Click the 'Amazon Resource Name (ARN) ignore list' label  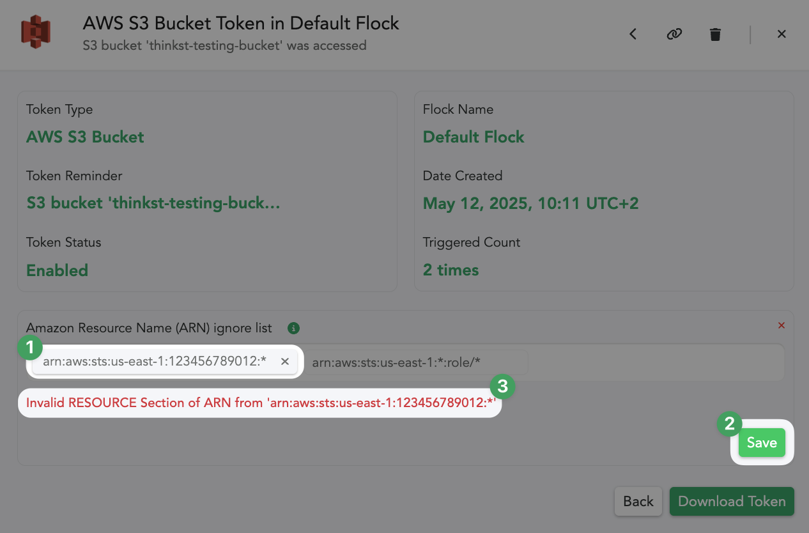(x=149, y=328)
